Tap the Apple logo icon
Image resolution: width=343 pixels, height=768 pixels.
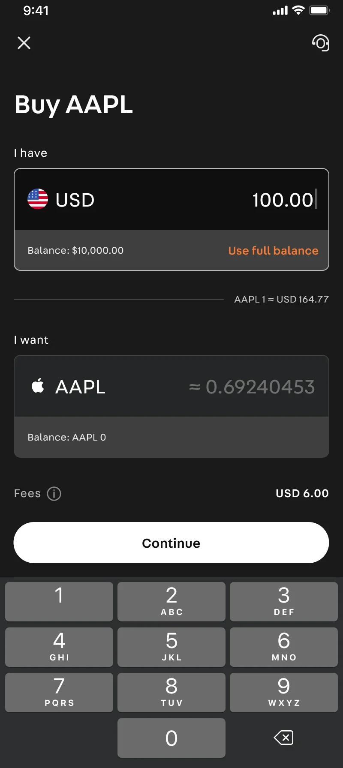coord(38,386)
